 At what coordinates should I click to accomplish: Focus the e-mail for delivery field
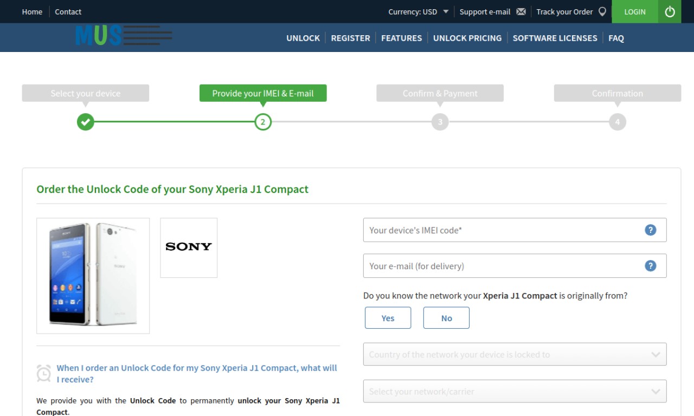515,266
